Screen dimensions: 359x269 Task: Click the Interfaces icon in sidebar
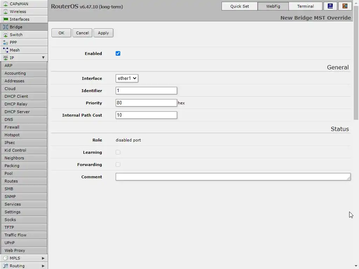[x=6, y=19]
